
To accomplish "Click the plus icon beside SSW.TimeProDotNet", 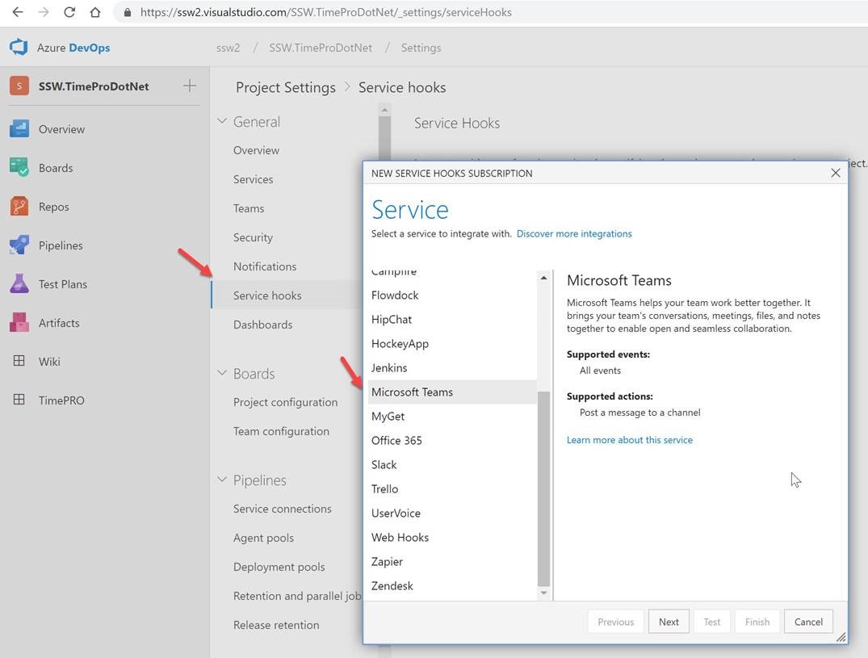I will [190, 86].
